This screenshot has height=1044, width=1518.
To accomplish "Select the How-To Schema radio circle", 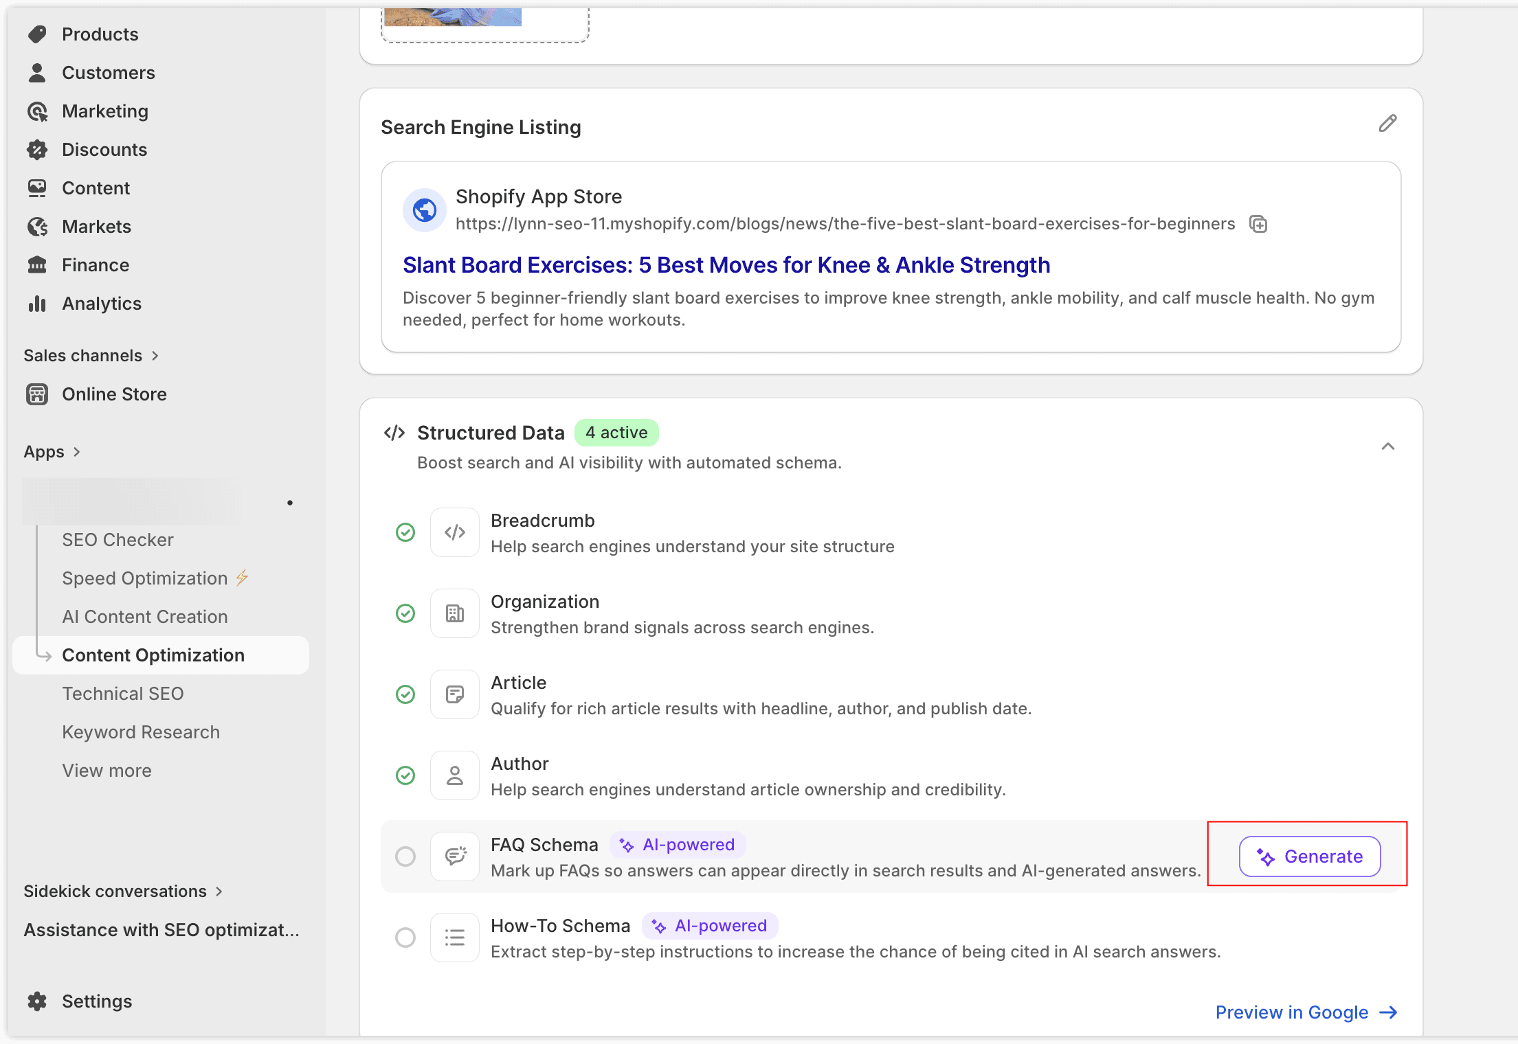I will [x=405, y=938].
